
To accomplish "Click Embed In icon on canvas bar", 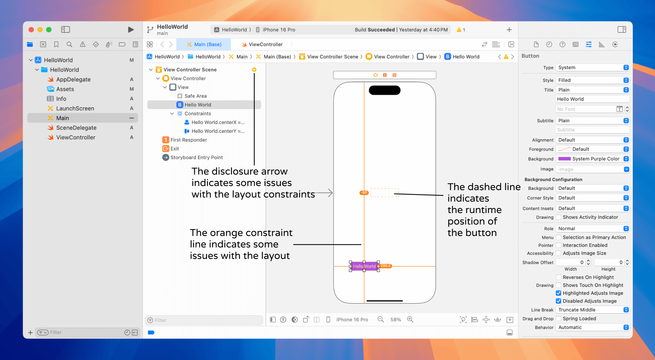I will pyautogui.click(x=510, y=320).
